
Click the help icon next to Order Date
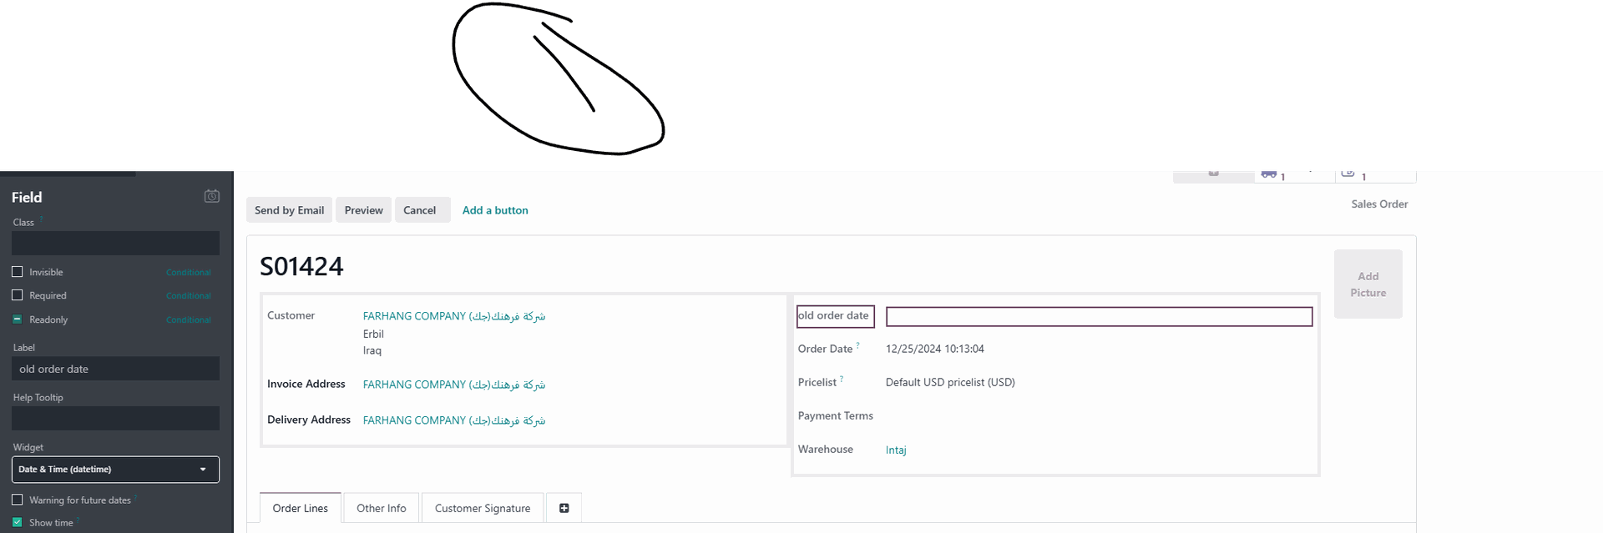coord(857,345)
